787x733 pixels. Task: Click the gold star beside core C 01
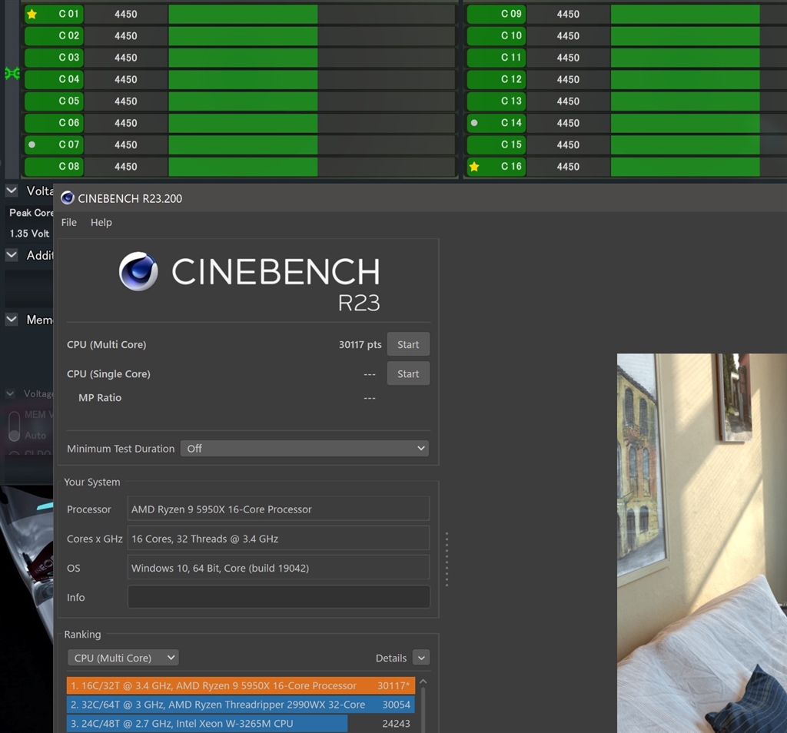31,13
